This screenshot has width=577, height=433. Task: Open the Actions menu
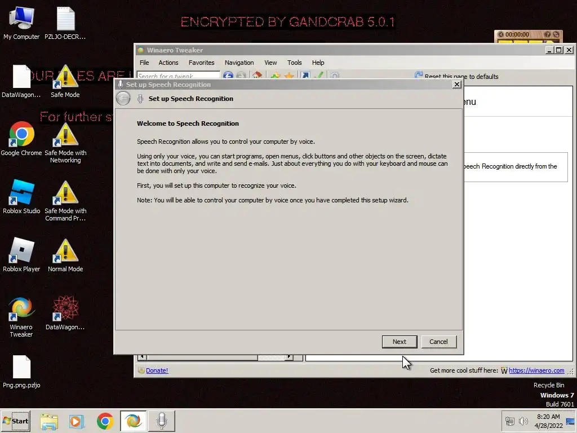pyautogui.click(x=168, y=63)
